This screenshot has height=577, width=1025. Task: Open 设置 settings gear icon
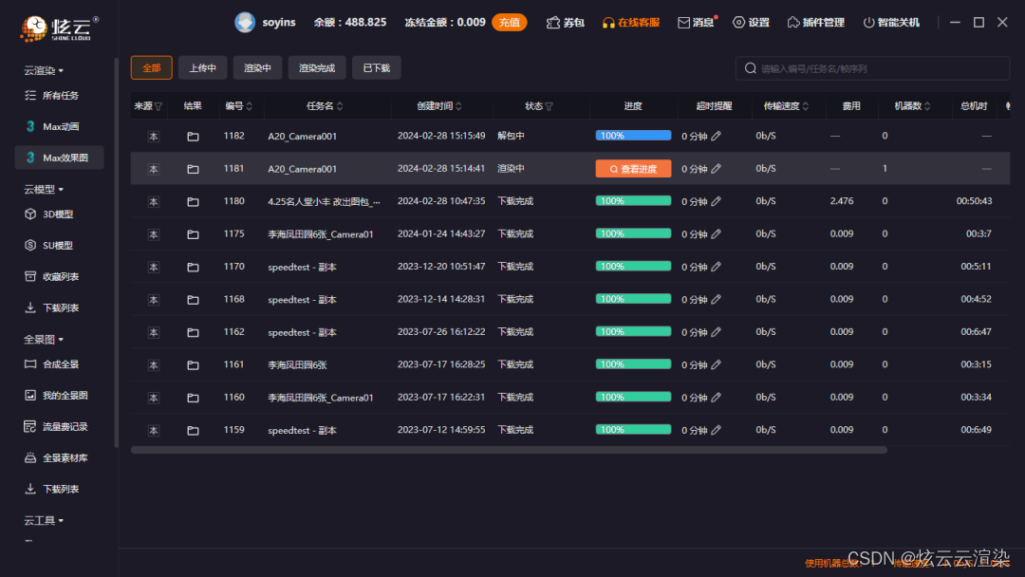(738, 23)
